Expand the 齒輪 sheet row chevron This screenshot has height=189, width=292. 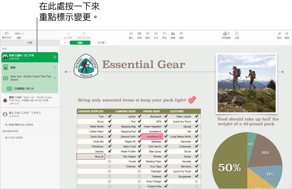click(55, 67)
